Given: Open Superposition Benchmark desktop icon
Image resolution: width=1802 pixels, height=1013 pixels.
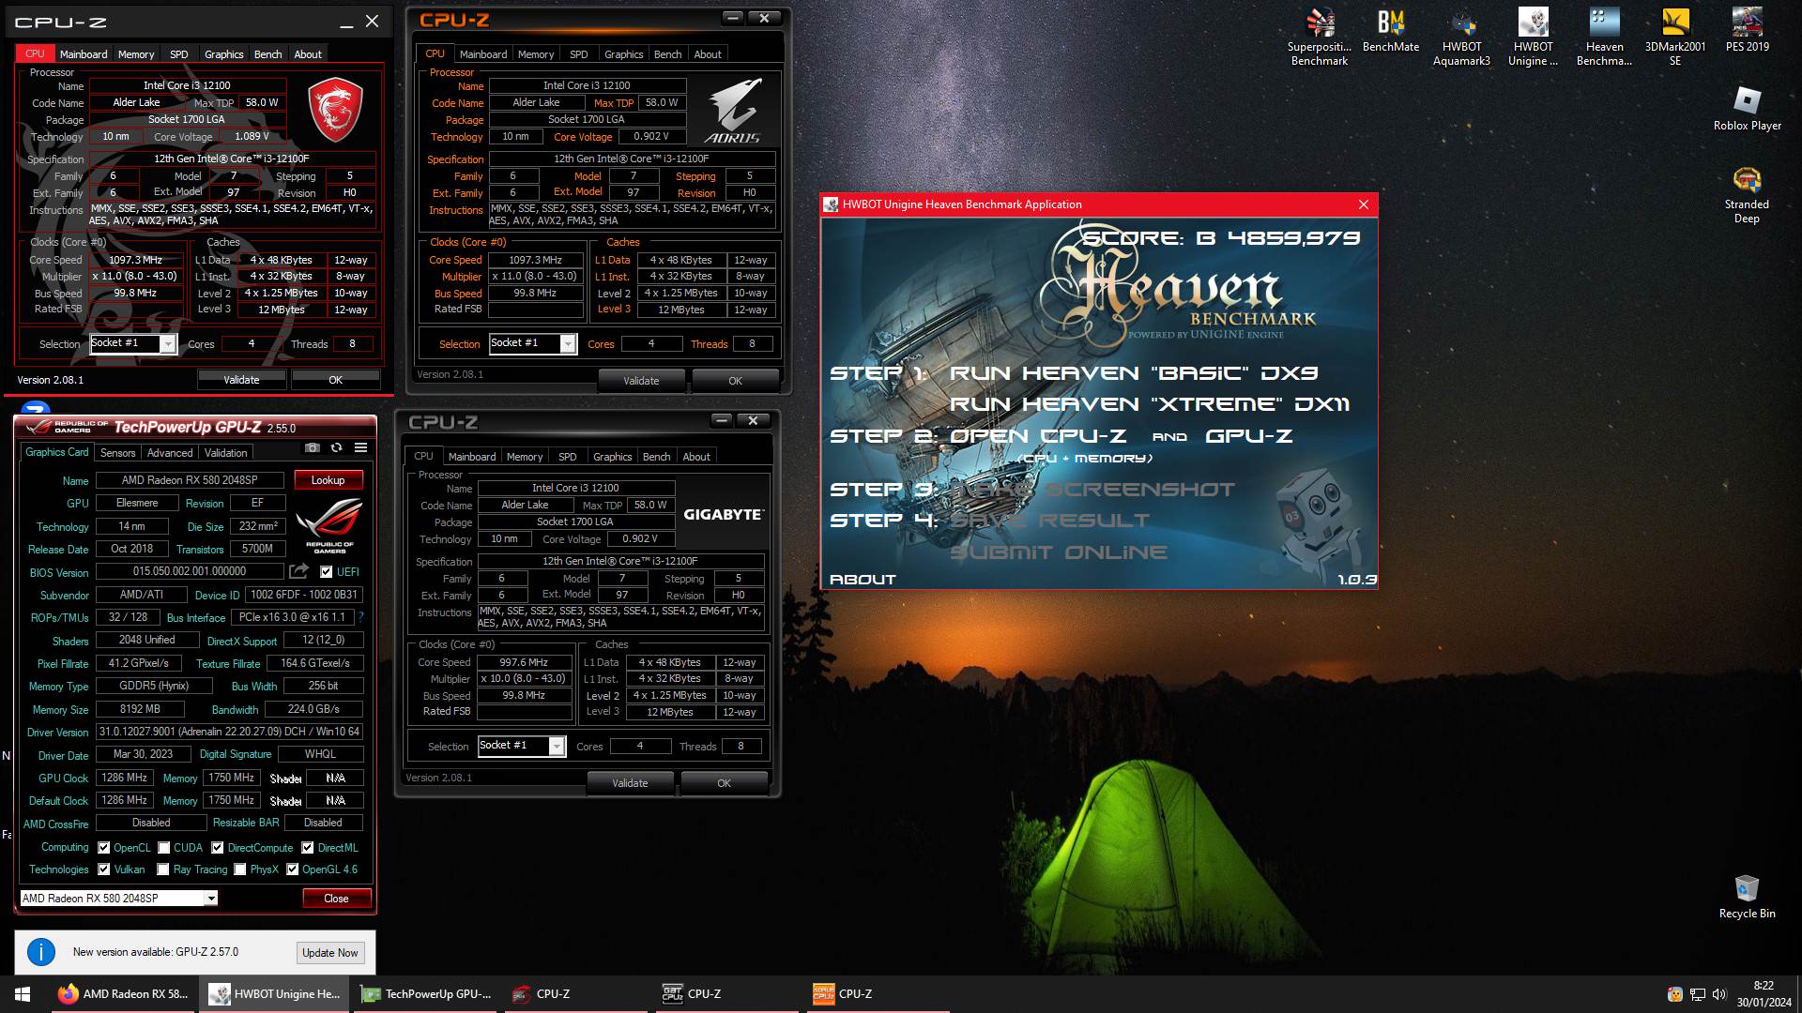Looking at the screenshot, I should point(1319,38).
